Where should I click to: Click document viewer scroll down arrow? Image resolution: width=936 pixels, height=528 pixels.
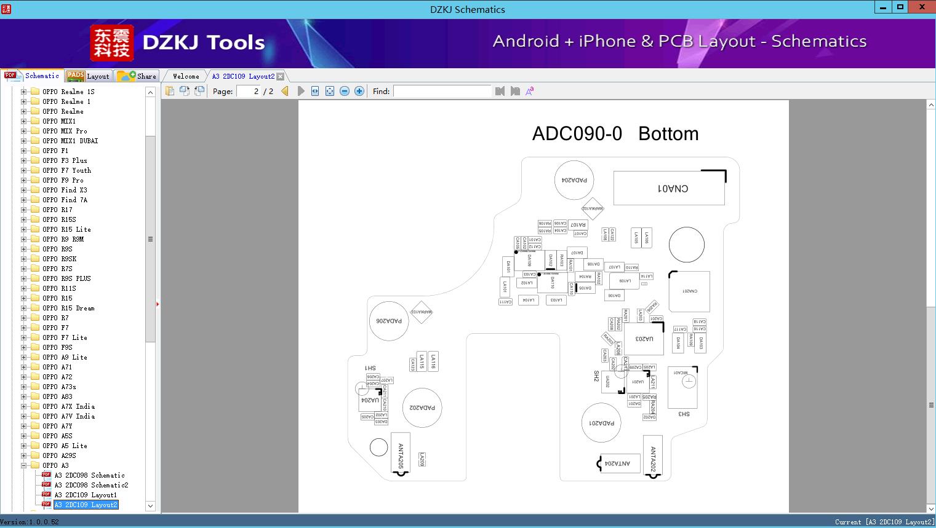930,508
